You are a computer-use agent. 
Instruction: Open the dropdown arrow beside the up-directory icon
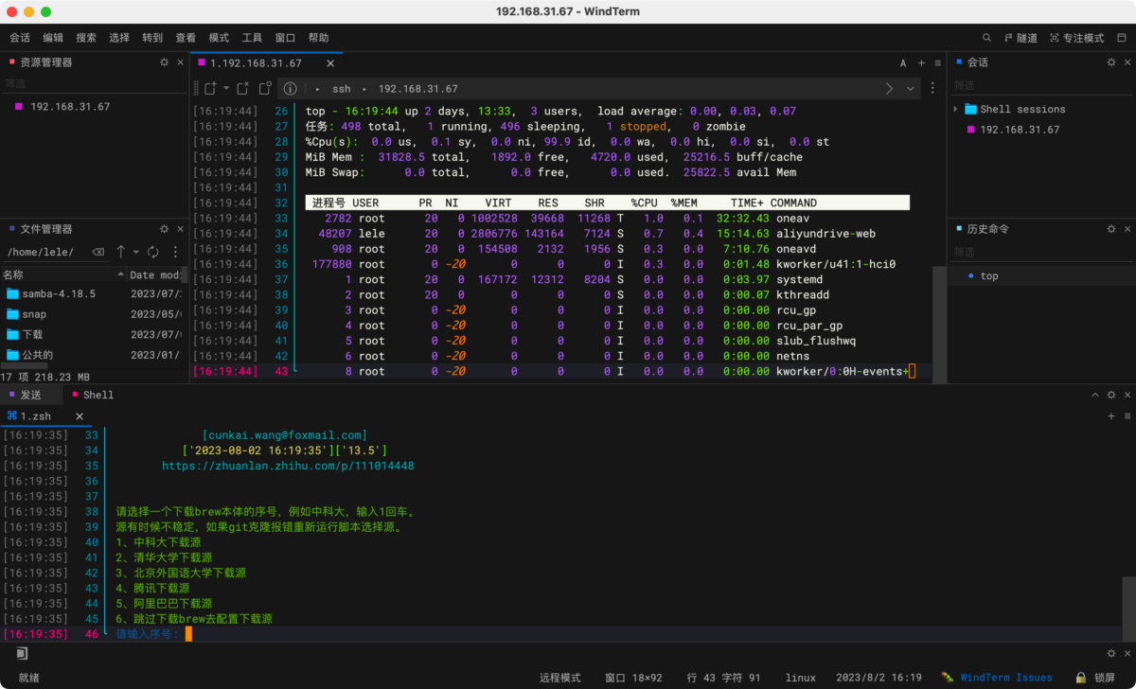[136, 253]
